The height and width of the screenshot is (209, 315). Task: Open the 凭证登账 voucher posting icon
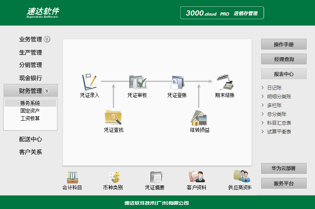click(x=177, y=82)
